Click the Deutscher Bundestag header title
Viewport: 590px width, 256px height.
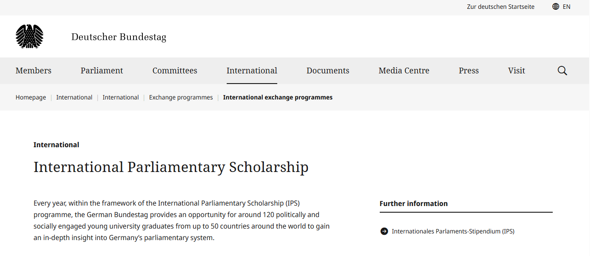[x=118, y=37]
